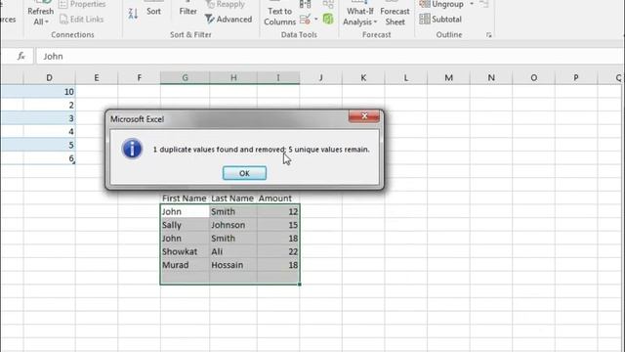Click the Properties connection button
This screenshot has height=352, width=625.
82,4
